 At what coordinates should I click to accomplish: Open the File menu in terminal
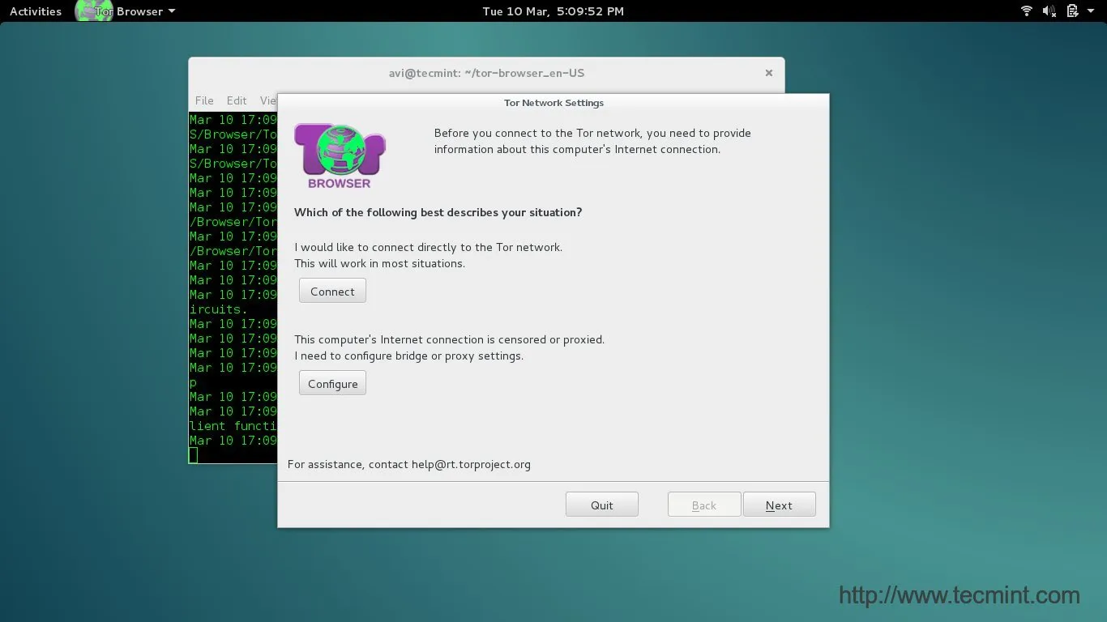click(x=204, y=100)
